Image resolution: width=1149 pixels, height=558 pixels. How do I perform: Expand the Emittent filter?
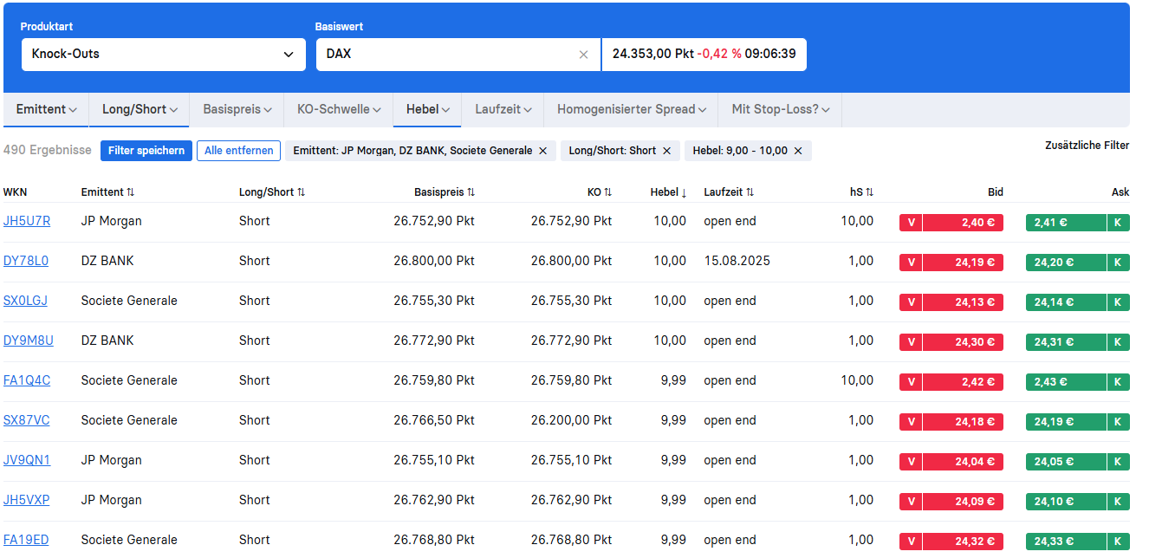[47, 109]
